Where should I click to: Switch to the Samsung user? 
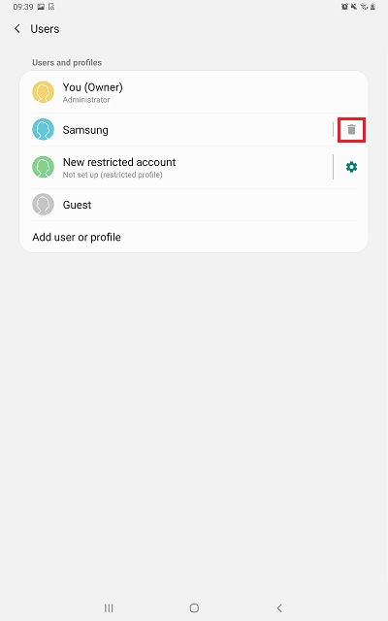click(177, 129)
